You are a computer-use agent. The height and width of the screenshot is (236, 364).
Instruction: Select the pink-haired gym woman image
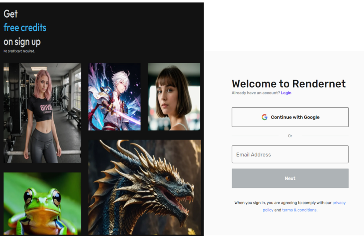[42, 113]
